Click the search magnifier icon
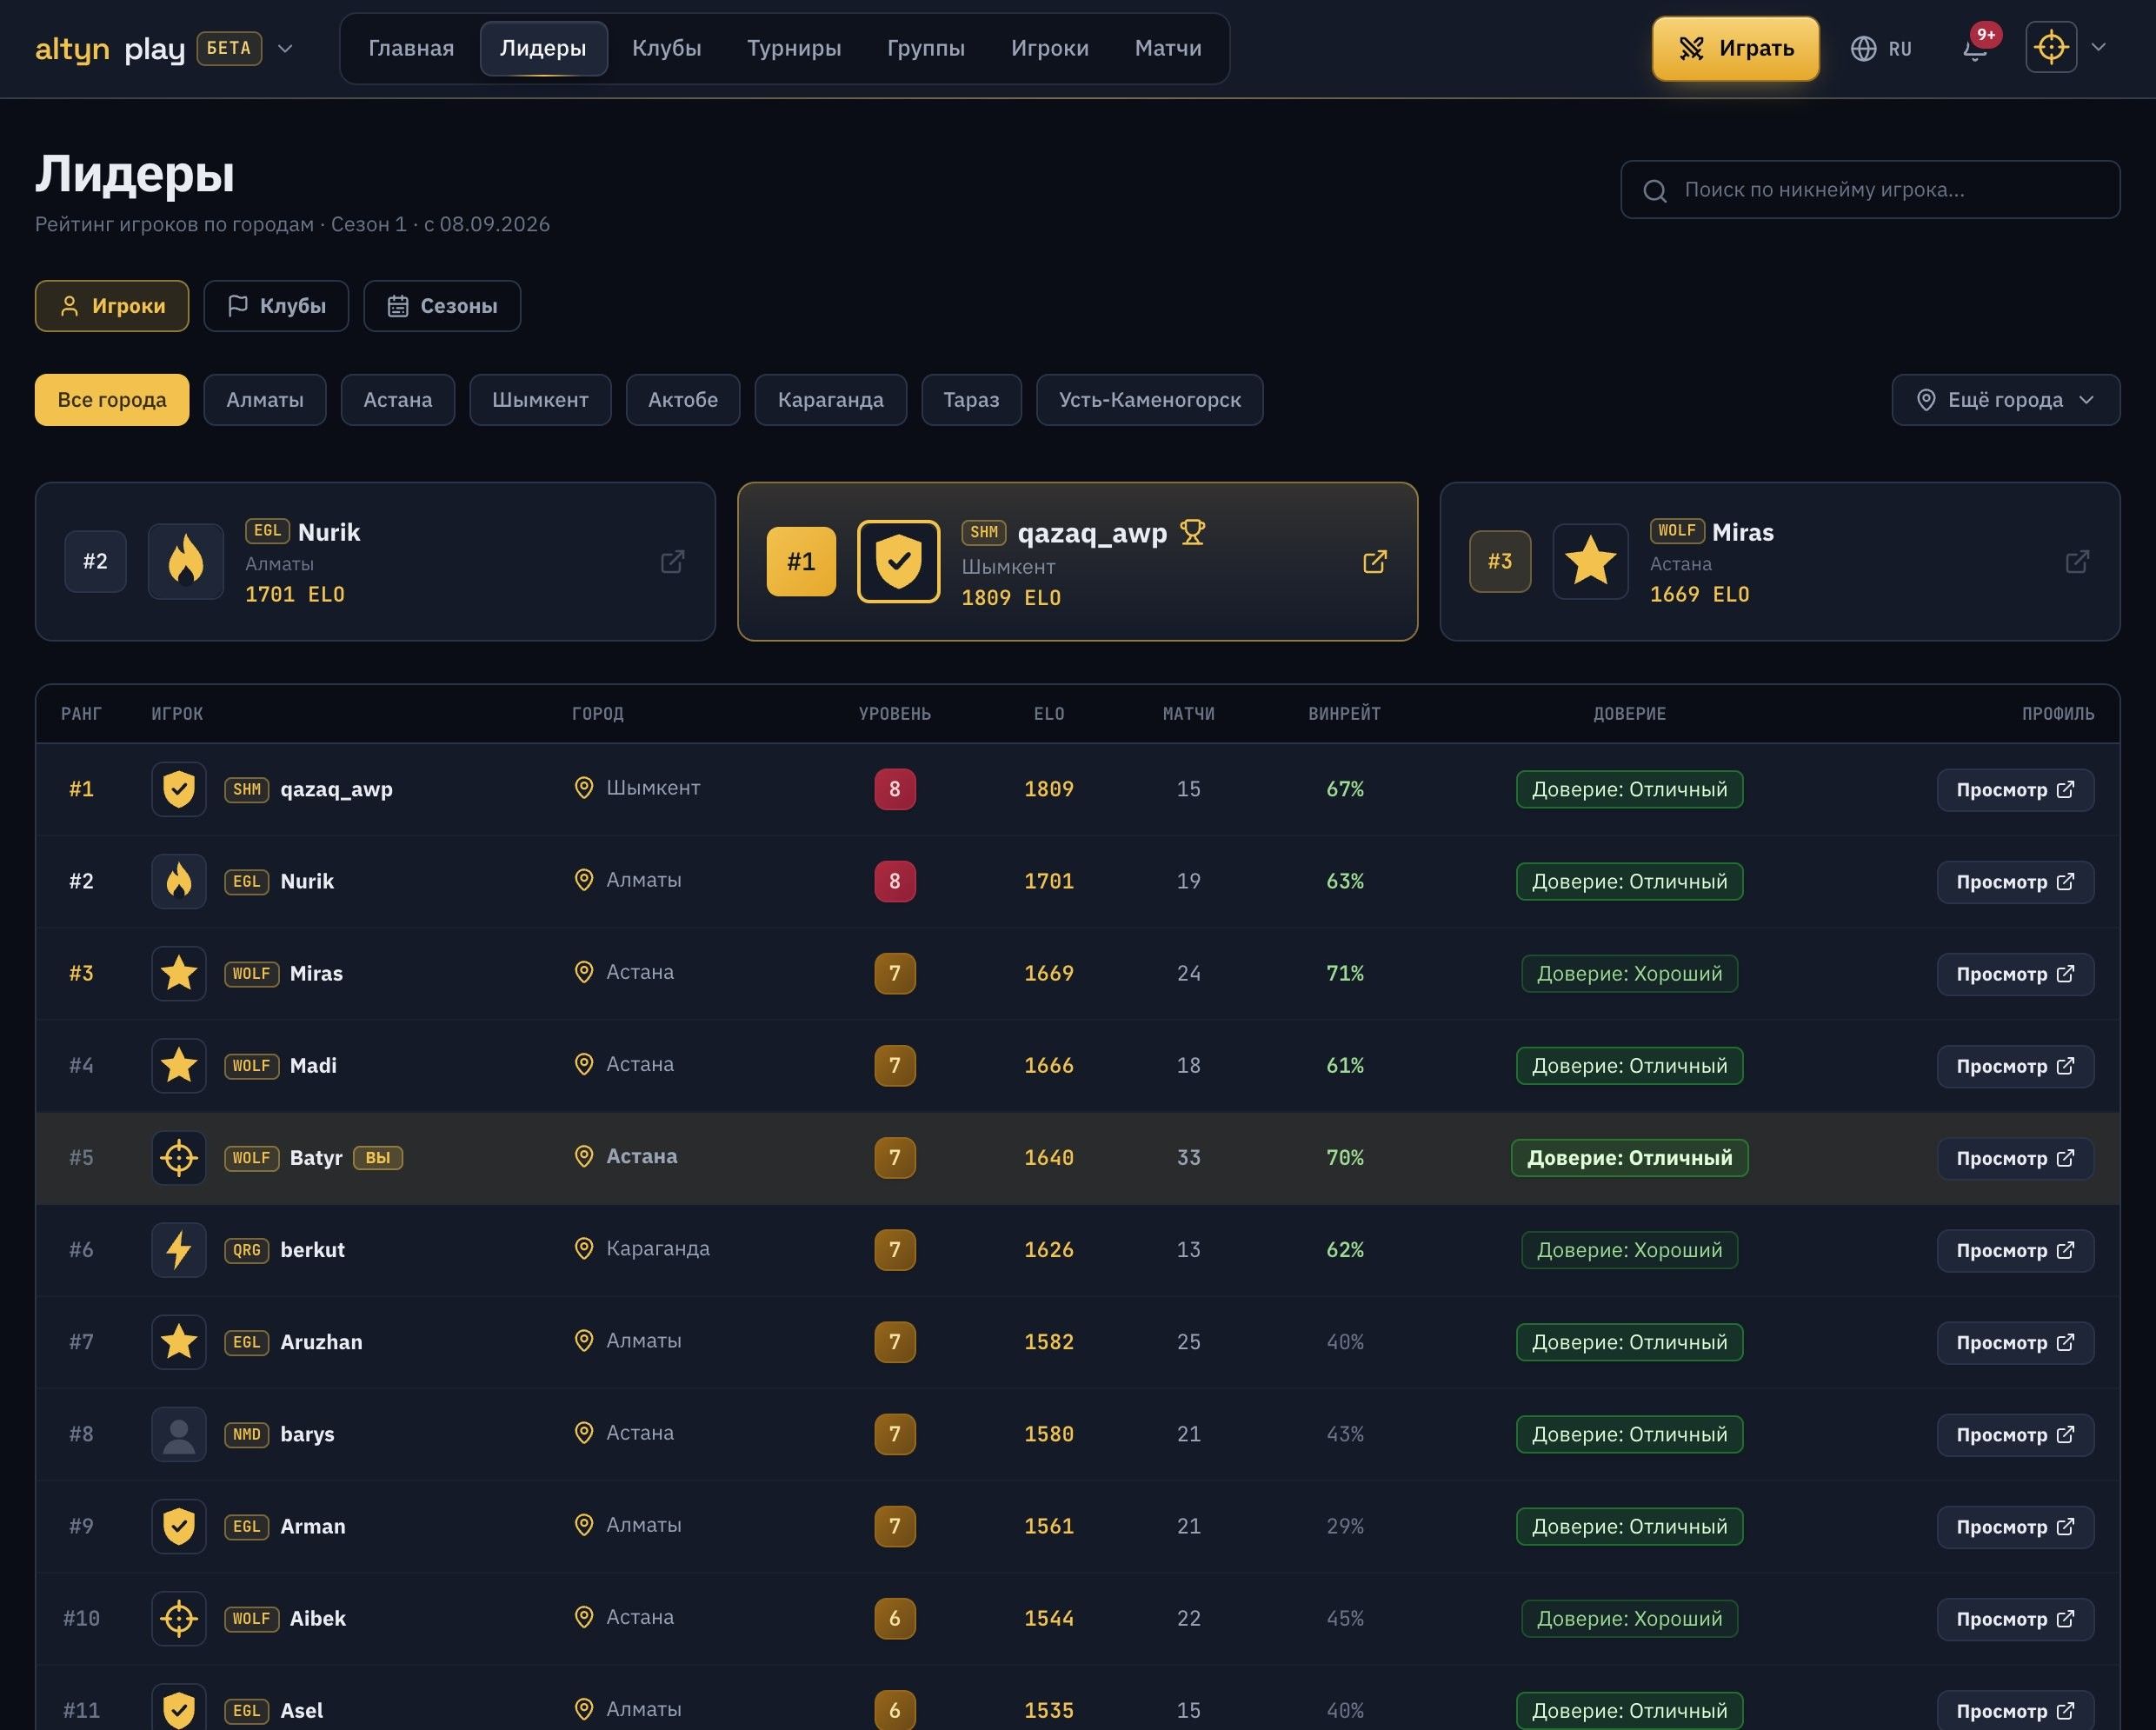Image resolution: width=2156 pixels, height=1730 pixels. tap(1655, 190)
